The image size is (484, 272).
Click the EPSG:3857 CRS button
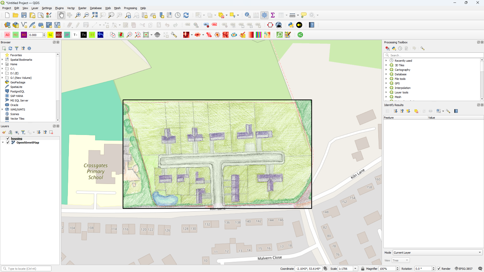point(463,269)
